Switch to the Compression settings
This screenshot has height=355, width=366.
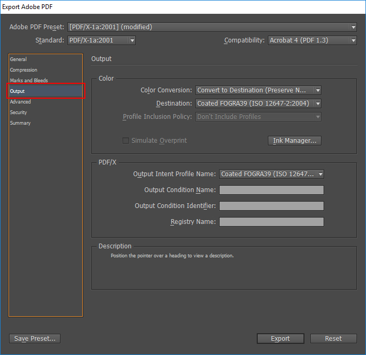click(46, 70)
